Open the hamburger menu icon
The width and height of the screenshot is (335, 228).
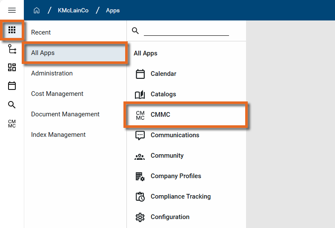pyautogui.click(x=12, y=10)
